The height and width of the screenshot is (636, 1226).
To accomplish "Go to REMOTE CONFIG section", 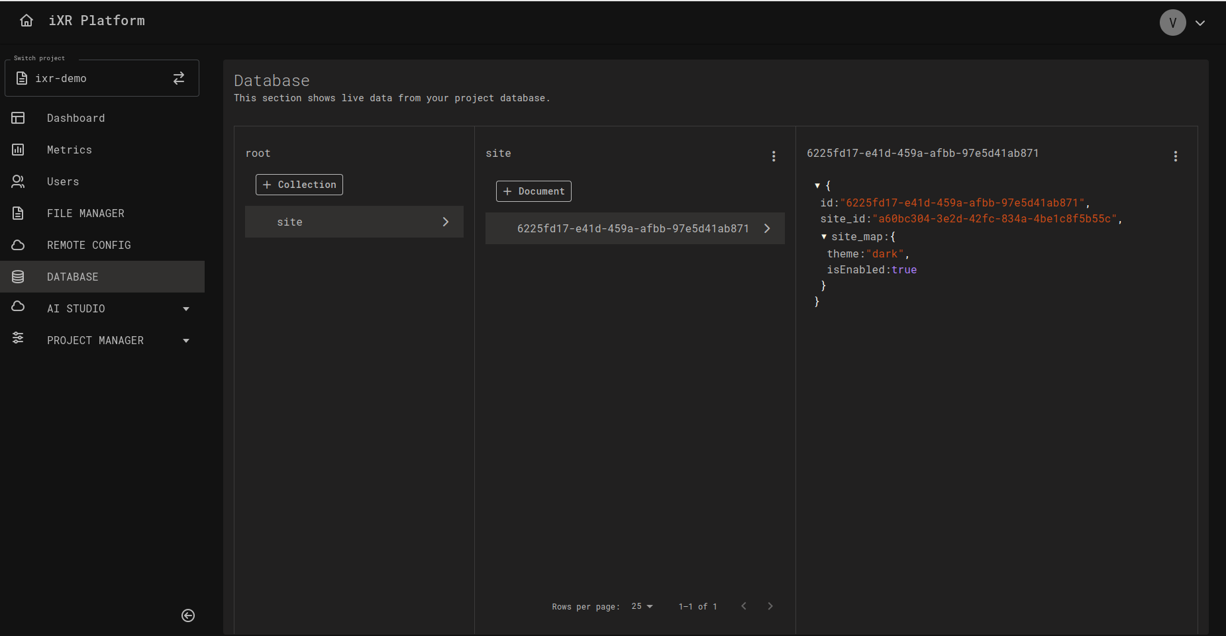I will [89, 245].
